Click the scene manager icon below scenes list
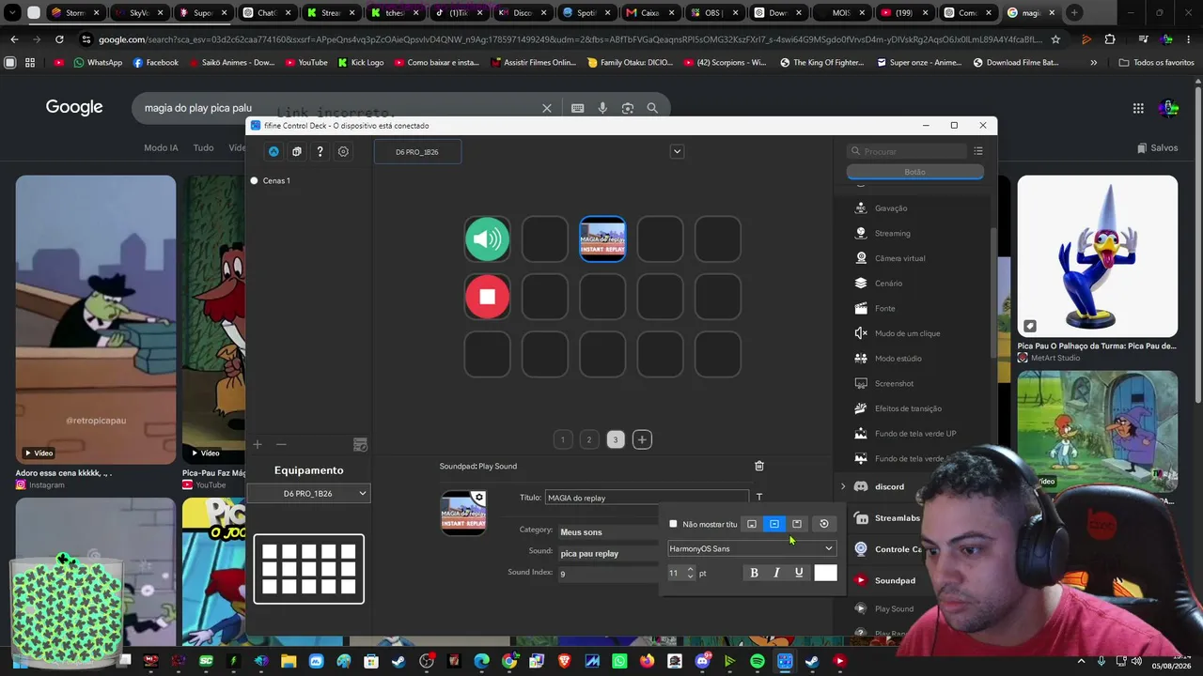 360,444
